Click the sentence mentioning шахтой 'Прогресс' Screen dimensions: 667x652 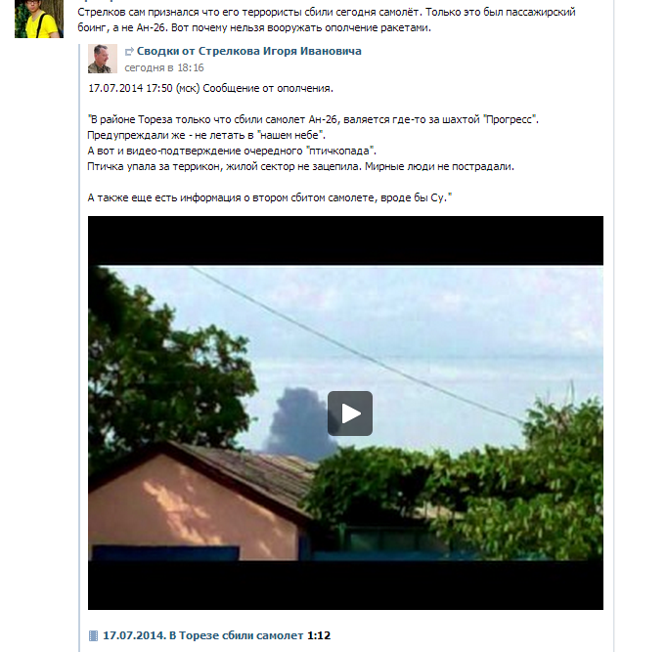click(313, 120)
